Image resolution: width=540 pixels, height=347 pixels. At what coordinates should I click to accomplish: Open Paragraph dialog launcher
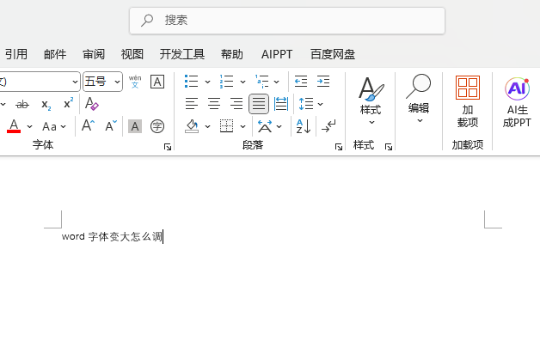(x=339, y=147)
